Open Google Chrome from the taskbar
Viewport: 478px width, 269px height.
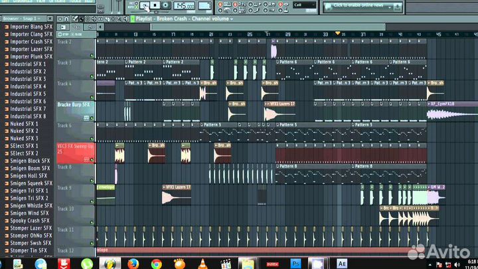[x=157, y=263]
